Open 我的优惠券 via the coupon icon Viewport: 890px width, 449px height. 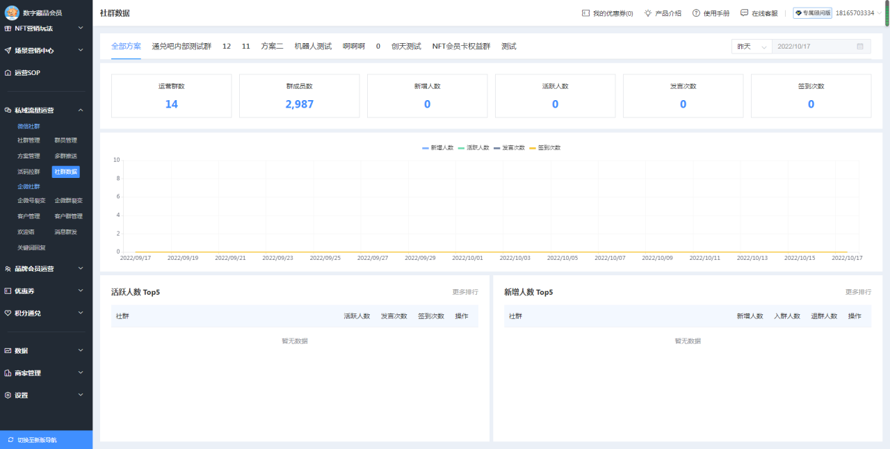[584, 13]
